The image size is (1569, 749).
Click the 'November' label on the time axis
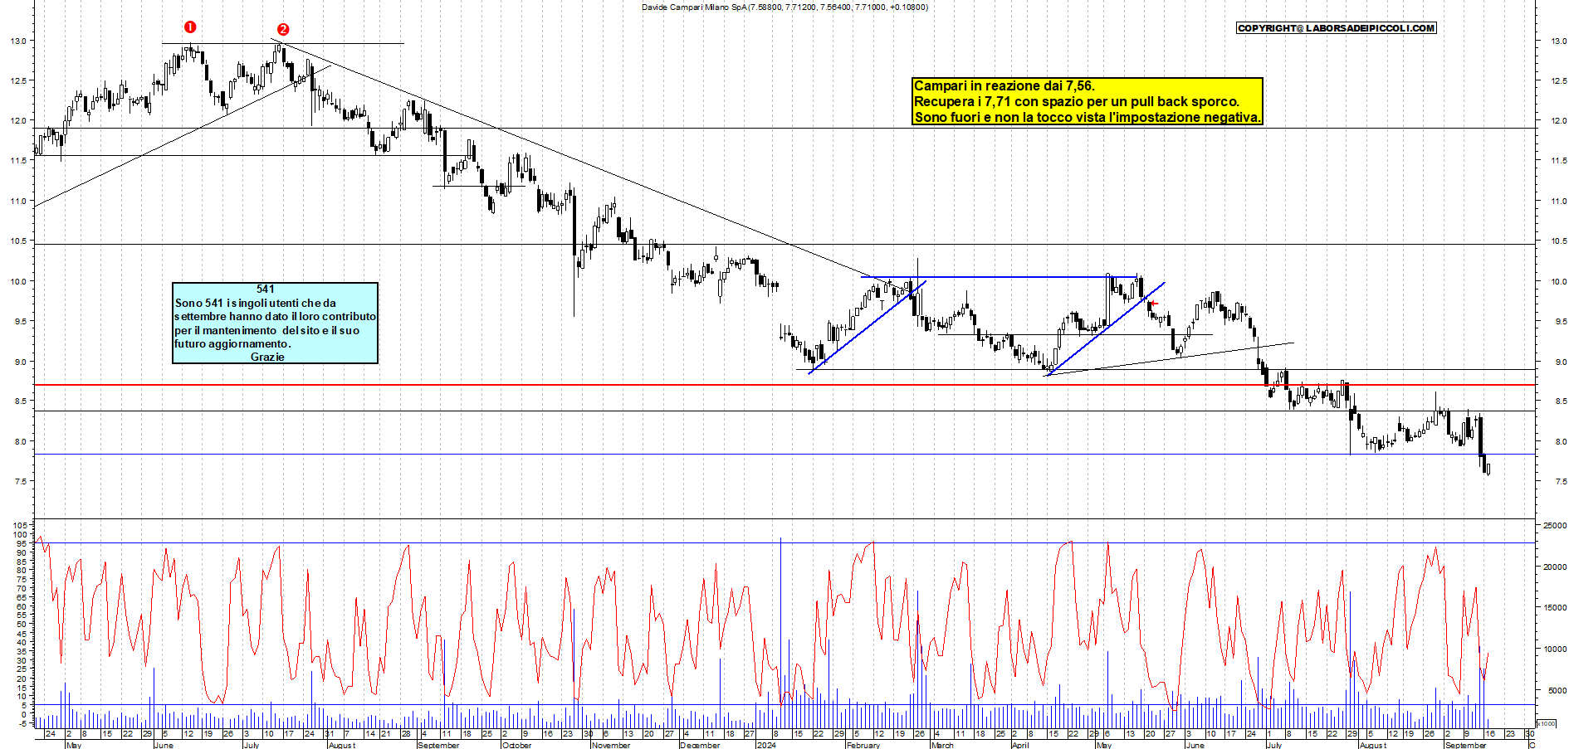click(611, 745)
